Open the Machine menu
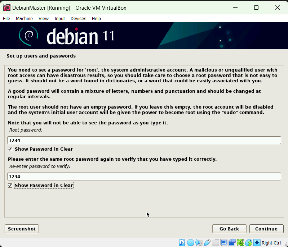Viewport: 288px width, 247px height. click(x=24, y=18)
